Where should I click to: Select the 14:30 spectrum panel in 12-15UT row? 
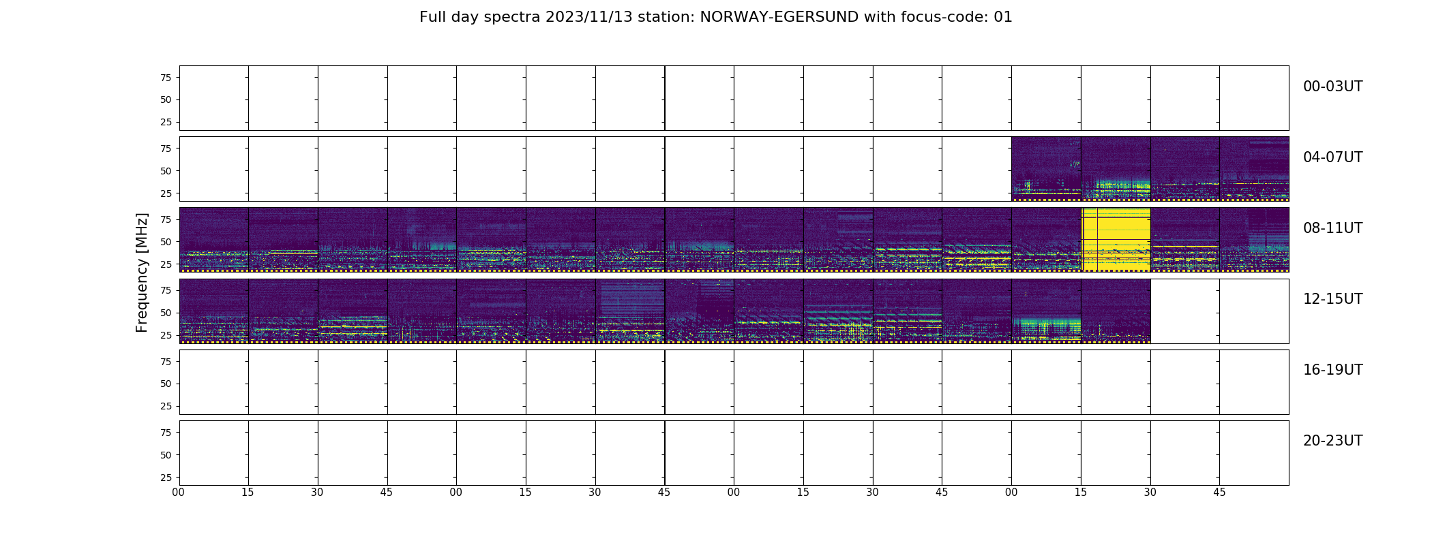point(908,311)
